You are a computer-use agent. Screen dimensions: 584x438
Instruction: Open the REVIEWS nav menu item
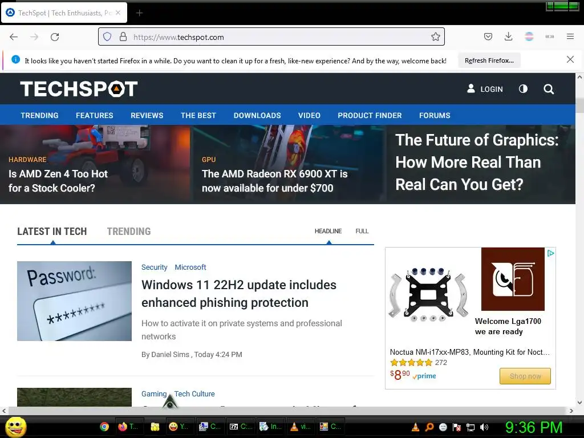147,115
